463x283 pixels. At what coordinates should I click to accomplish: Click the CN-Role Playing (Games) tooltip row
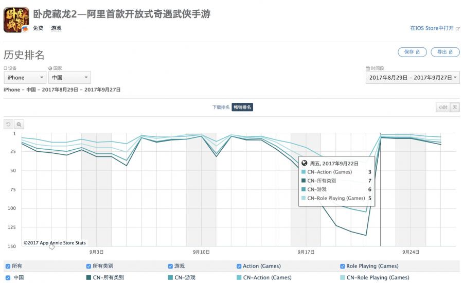336,198
